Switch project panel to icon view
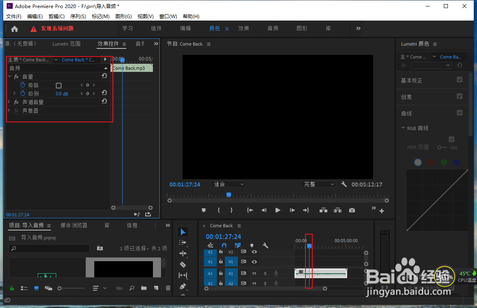Image resolution: width=477 pixels, height=308 pixels. pos(36,288)
